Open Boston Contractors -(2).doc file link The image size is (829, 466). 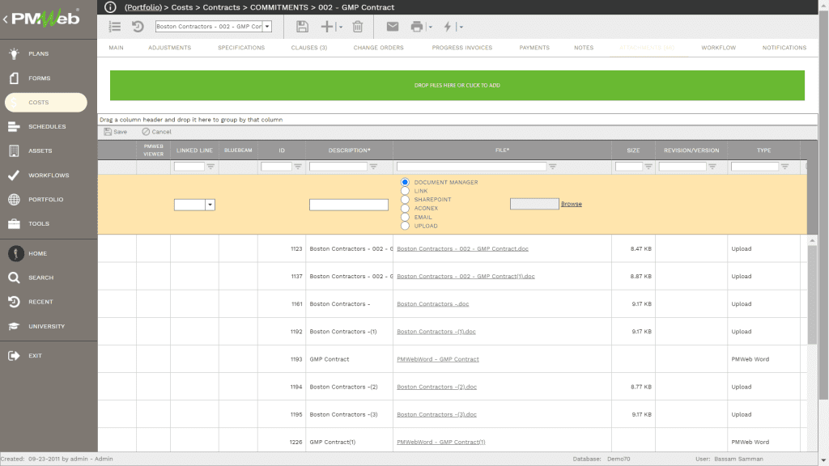pos(436,387)
